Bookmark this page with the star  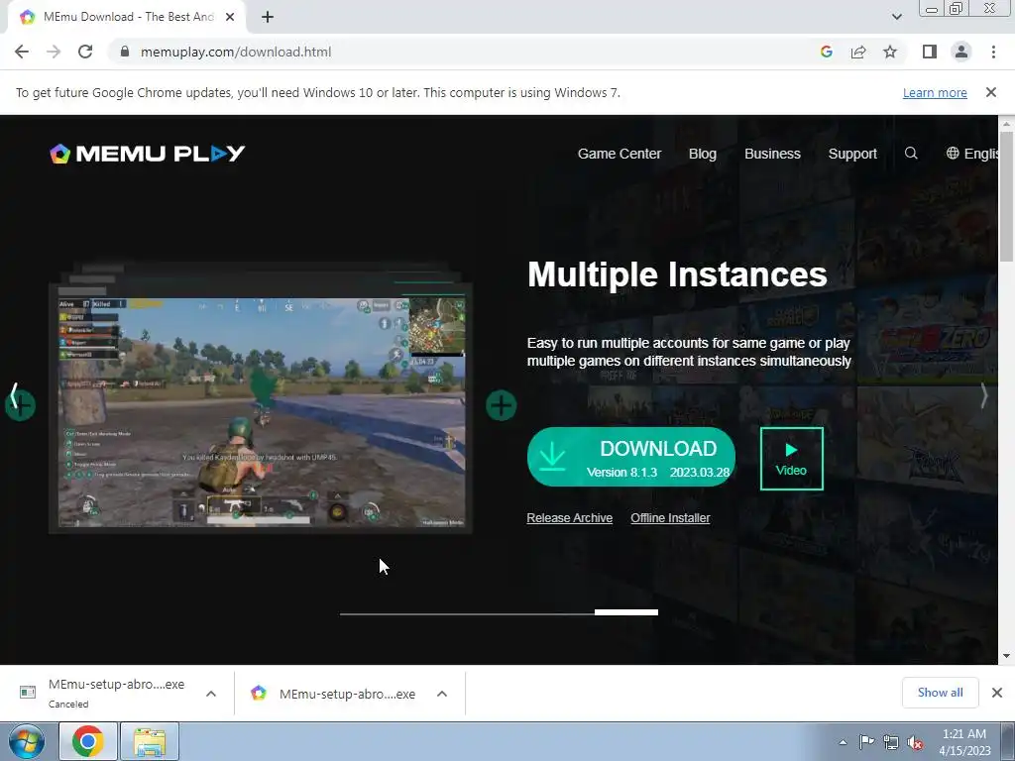(890, 52)
